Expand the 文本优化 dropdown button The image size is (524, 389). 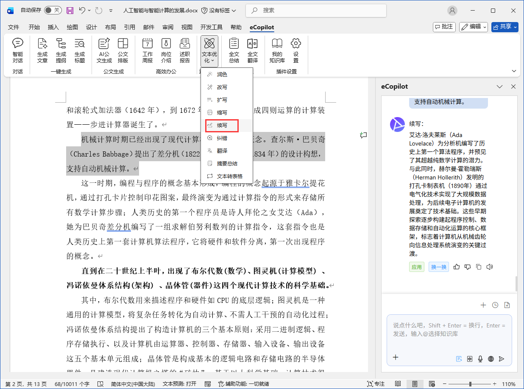tap(209, 51)
